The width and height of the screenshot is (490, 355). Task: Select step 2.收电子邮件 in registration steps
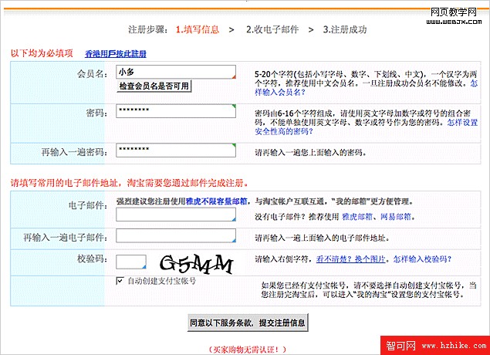coord(272,30)
